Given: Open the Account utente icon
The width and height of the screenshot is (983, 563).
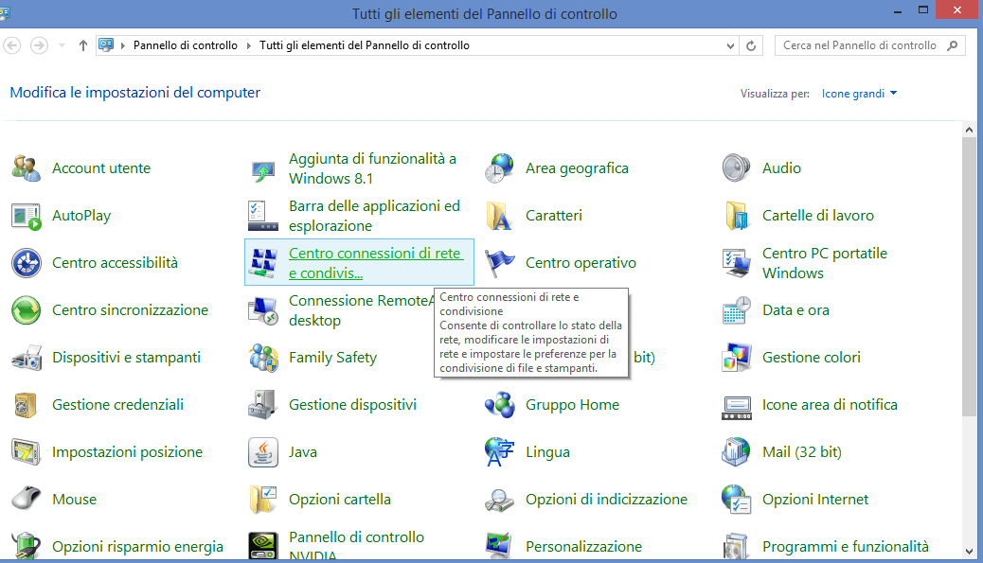Looking at the screenshot, I should 27,168.
